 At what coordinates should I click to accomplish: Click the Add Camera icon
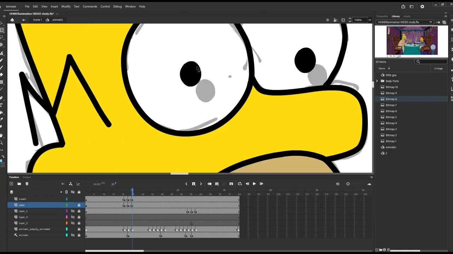click(63, 184)
